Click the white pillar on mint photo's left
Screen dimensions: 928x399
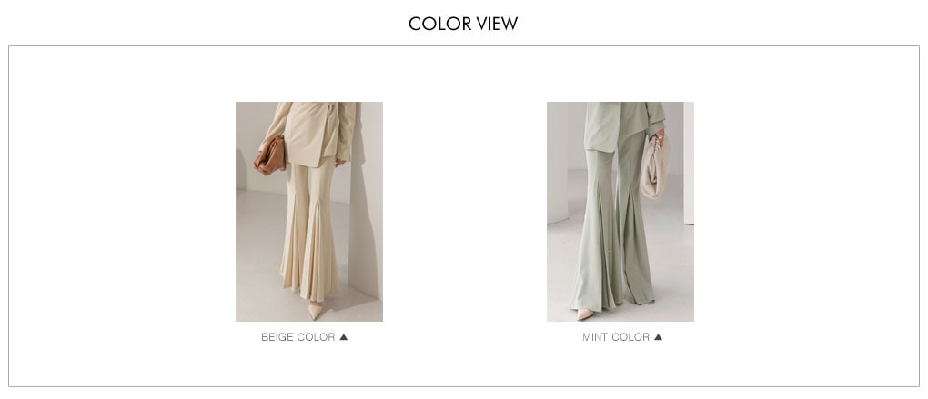(557, 163)
